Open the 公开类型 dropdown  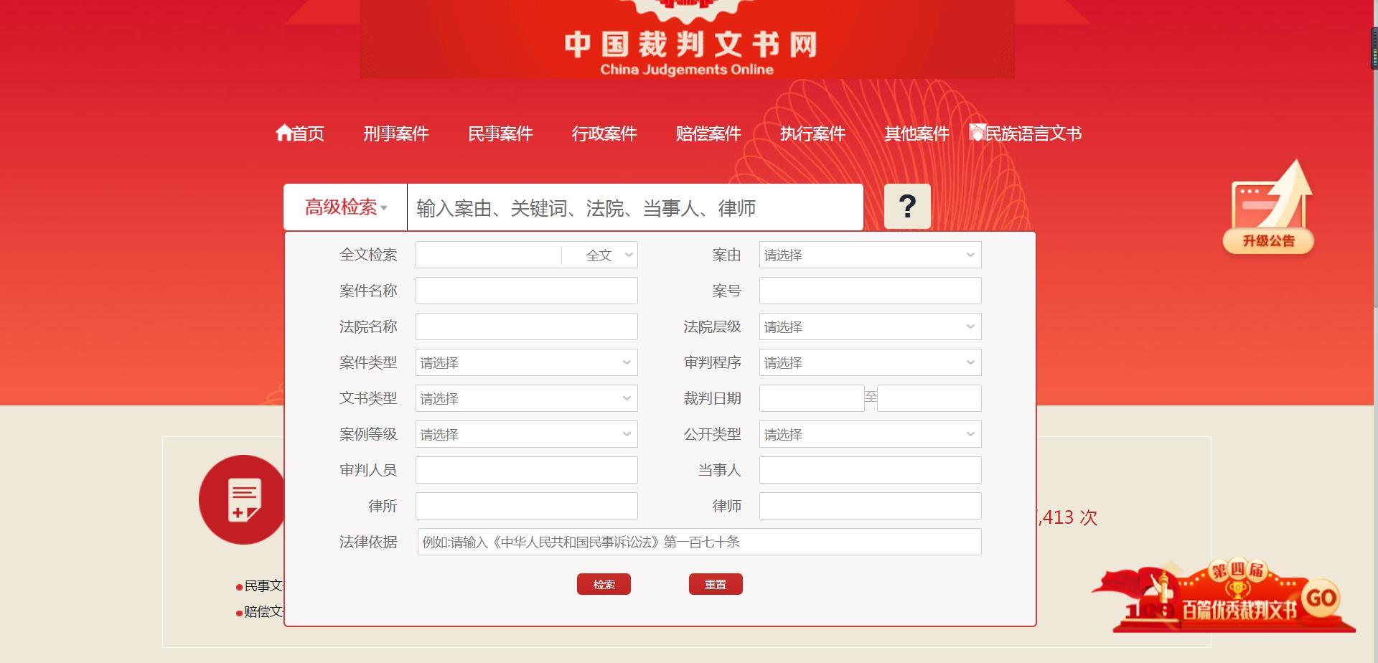tap(870, 433)
